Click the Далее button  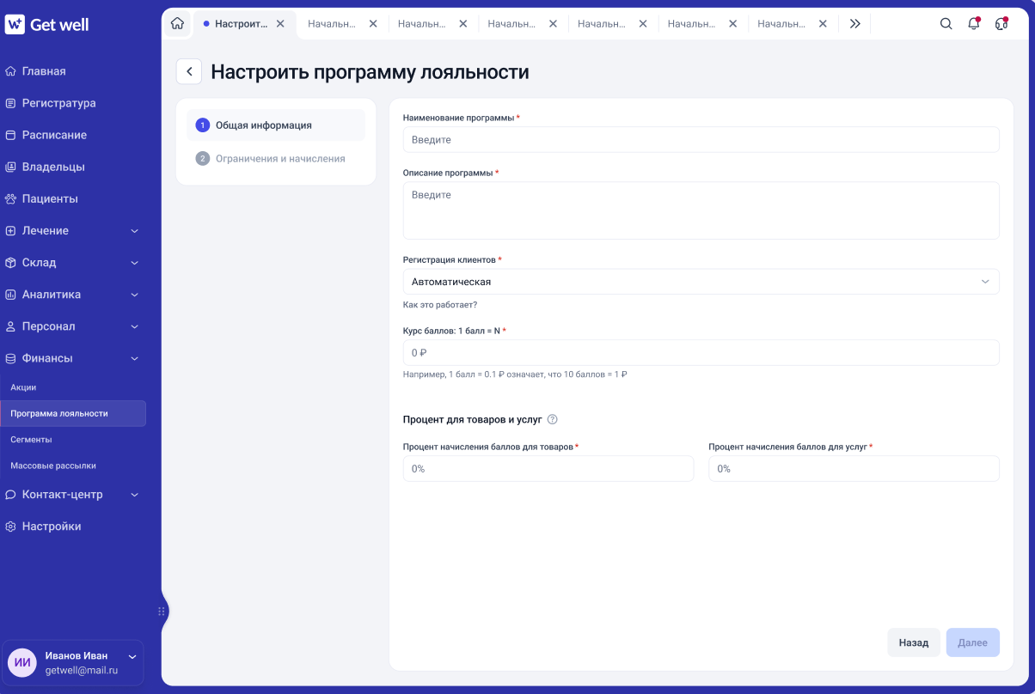coord(973,642)
